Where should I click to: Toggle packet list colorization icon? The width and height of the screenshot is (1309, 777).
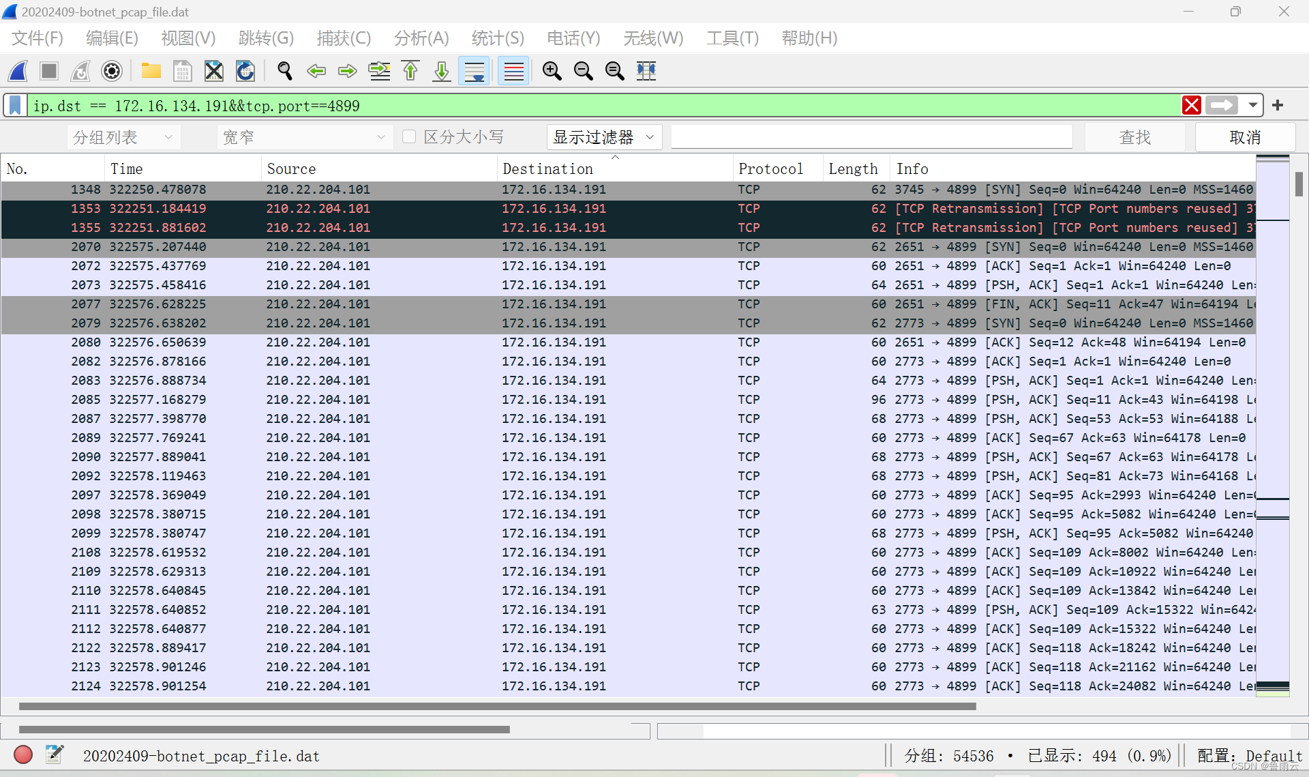point(513,71)
